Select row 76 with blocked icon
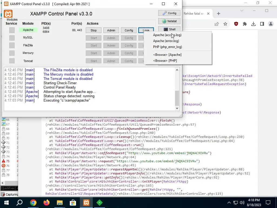Screen dimensions: 277x208 pyautogui.click(x=9, y=166)
